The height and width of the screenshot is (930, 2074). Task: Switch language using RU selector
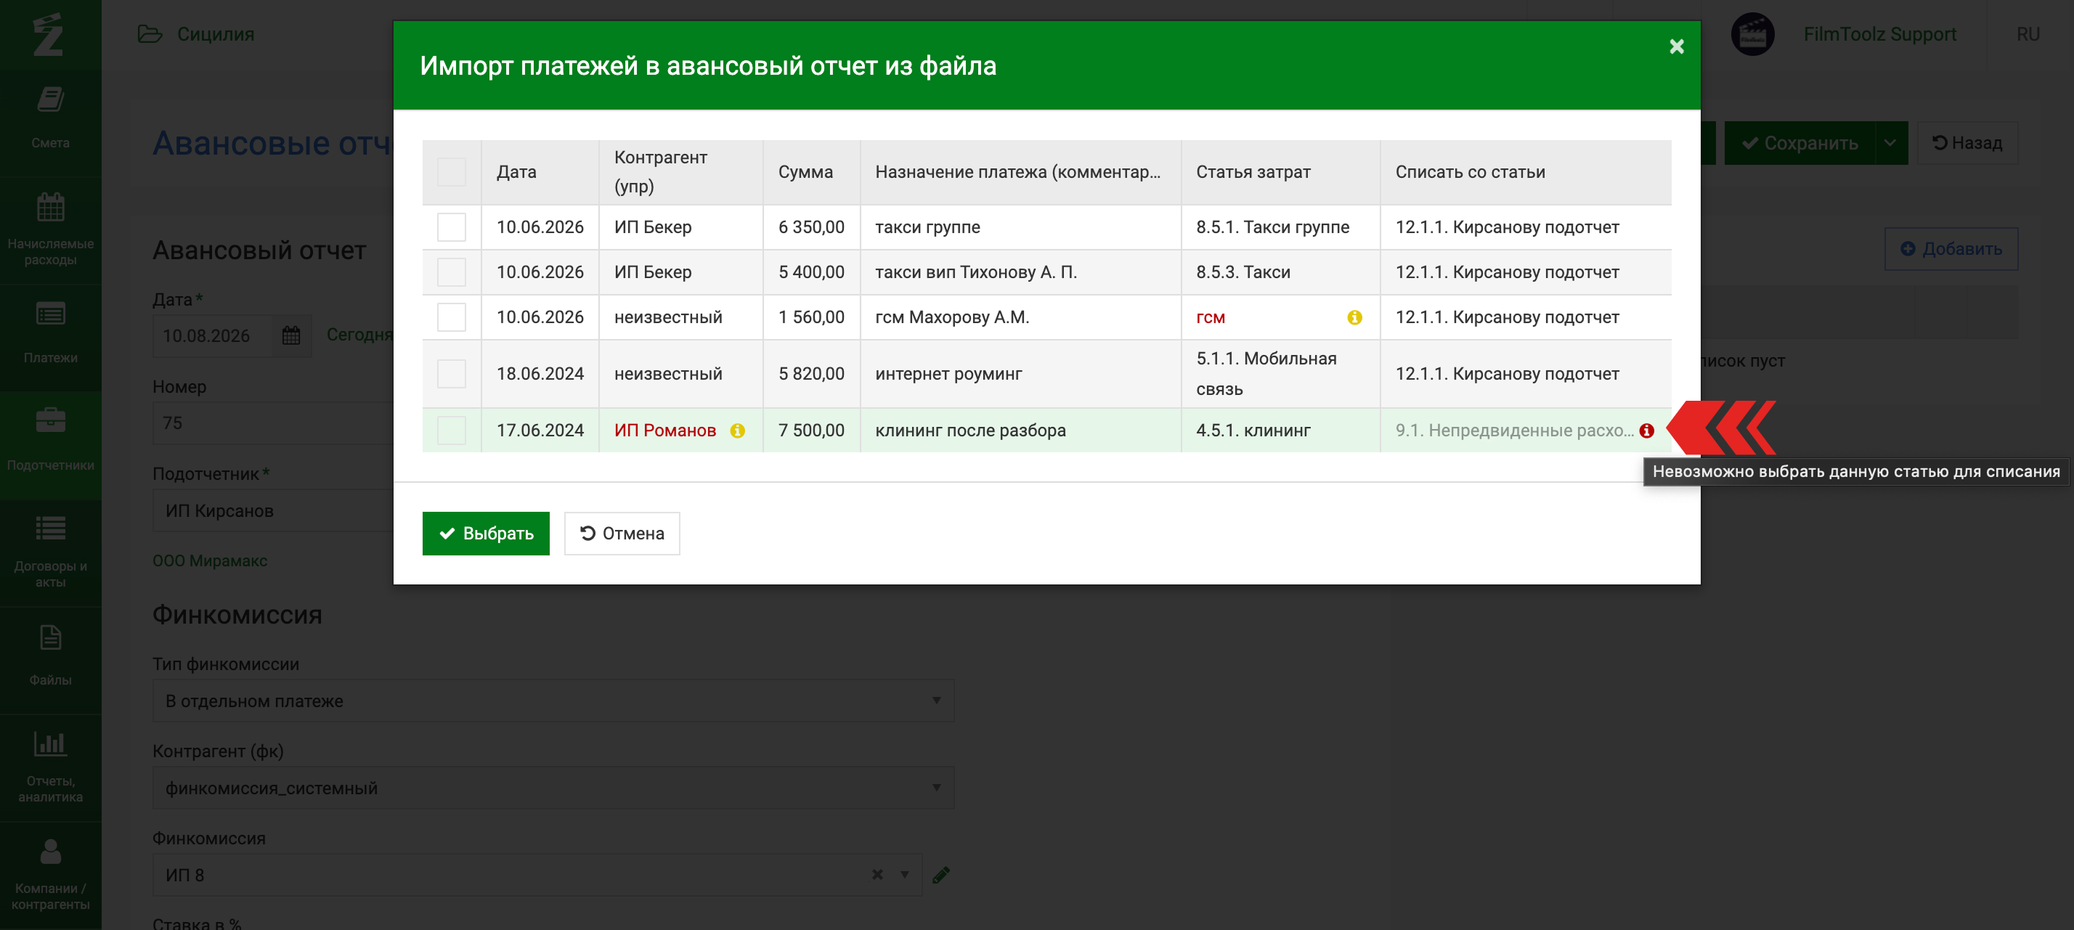pyautogui.click(x=2028, y=34)
